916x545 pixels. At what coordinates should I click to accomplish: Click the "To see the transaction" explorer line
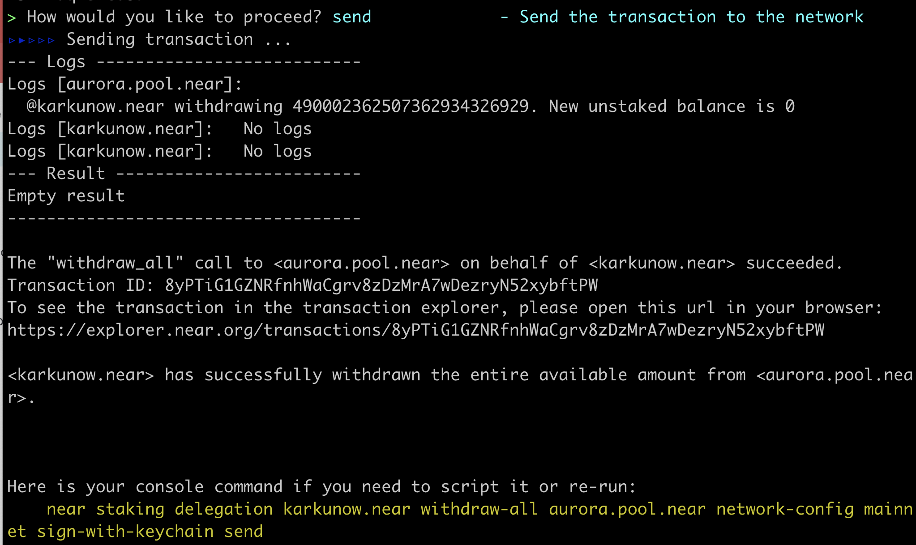point(445,308)
